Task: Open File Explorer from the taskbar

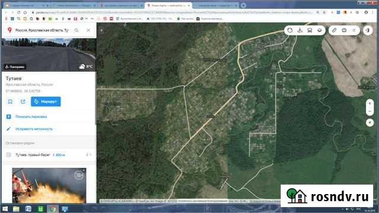Action: coord(16,209)
